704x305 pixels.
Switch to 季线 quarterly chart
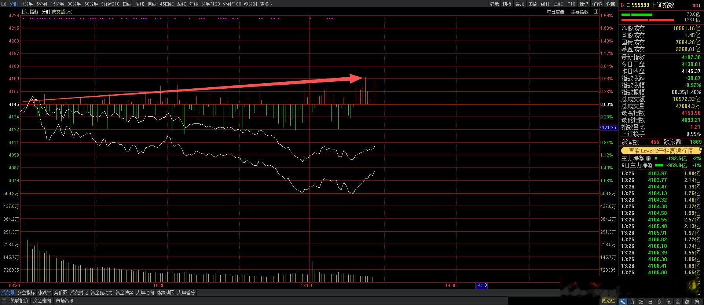pos(181,4)
